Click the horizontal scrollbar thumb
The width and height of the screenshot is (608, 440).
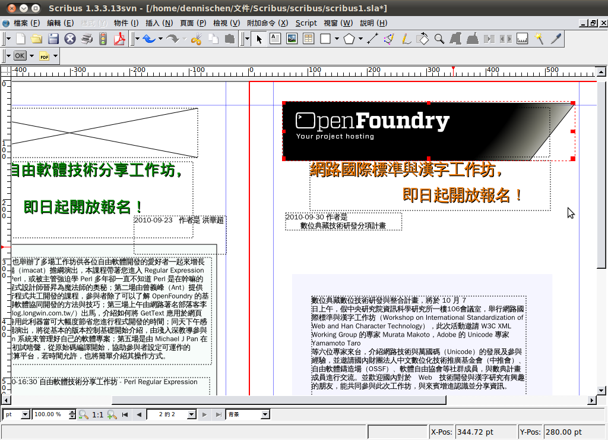point(279,400)
